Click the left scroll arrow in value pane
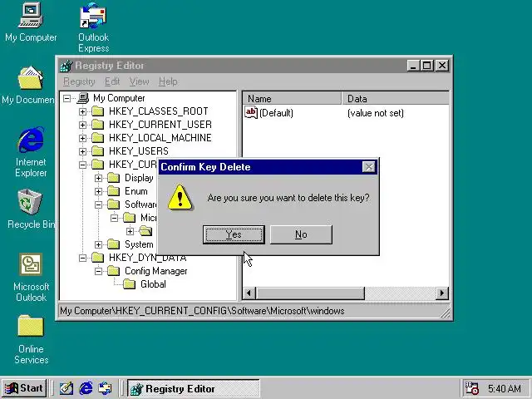Viewport: 532px width, 399px height. [249, 293]
